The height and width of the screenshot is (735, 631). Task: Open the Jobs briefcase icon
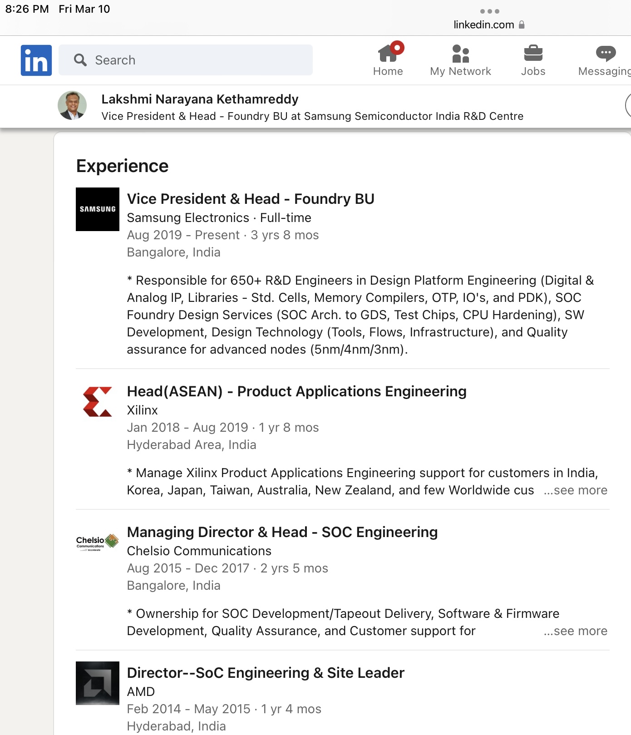533,53
